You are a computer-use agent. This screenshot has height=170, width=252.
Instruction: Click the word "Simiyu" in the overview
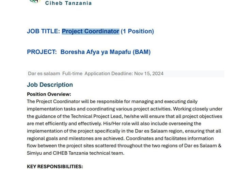pos(37,153)
